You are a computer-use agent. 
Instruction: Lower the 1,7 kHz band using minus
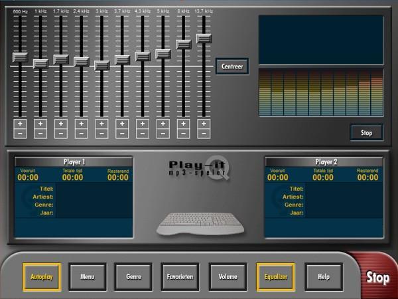point(61,134)
